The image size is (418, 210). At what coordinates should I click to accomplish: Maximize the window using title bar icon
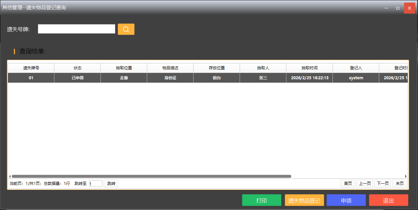pyautogui.click(x=398, y=8)
